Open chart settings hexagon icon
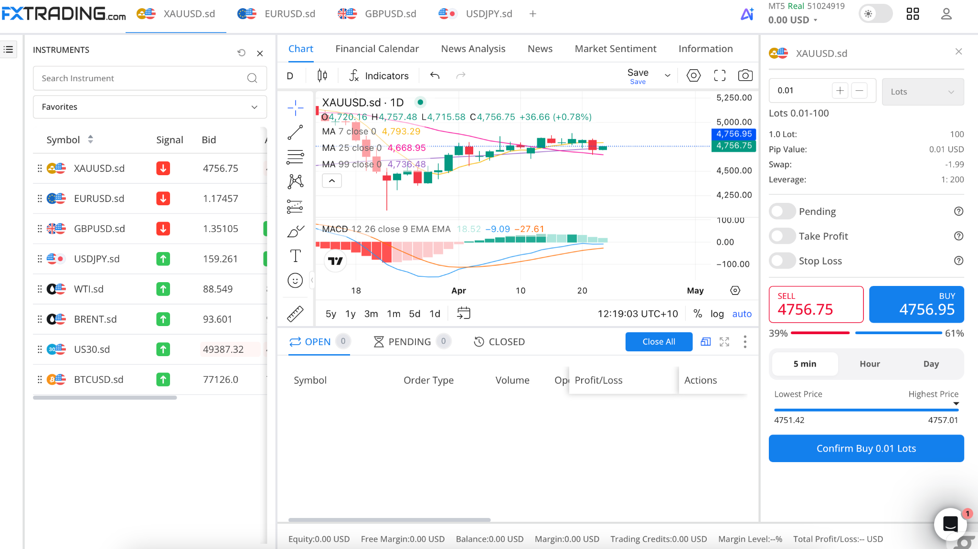The height and width of the screenshot is (549, 978). pyautogui.click(x=693, y=75)
